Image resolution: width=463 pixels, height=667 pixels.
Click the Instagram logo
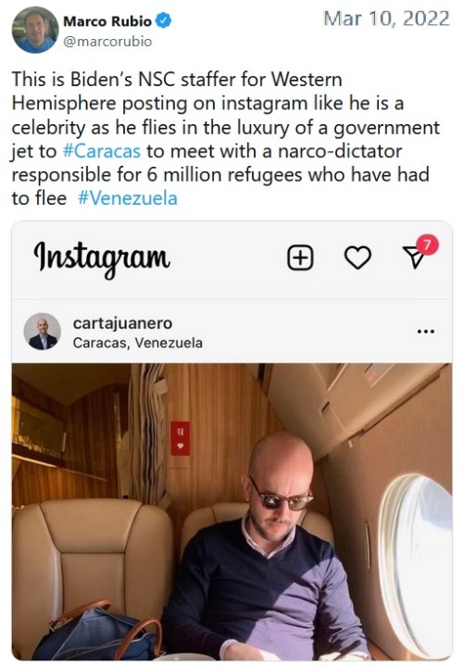pos(102,258)
